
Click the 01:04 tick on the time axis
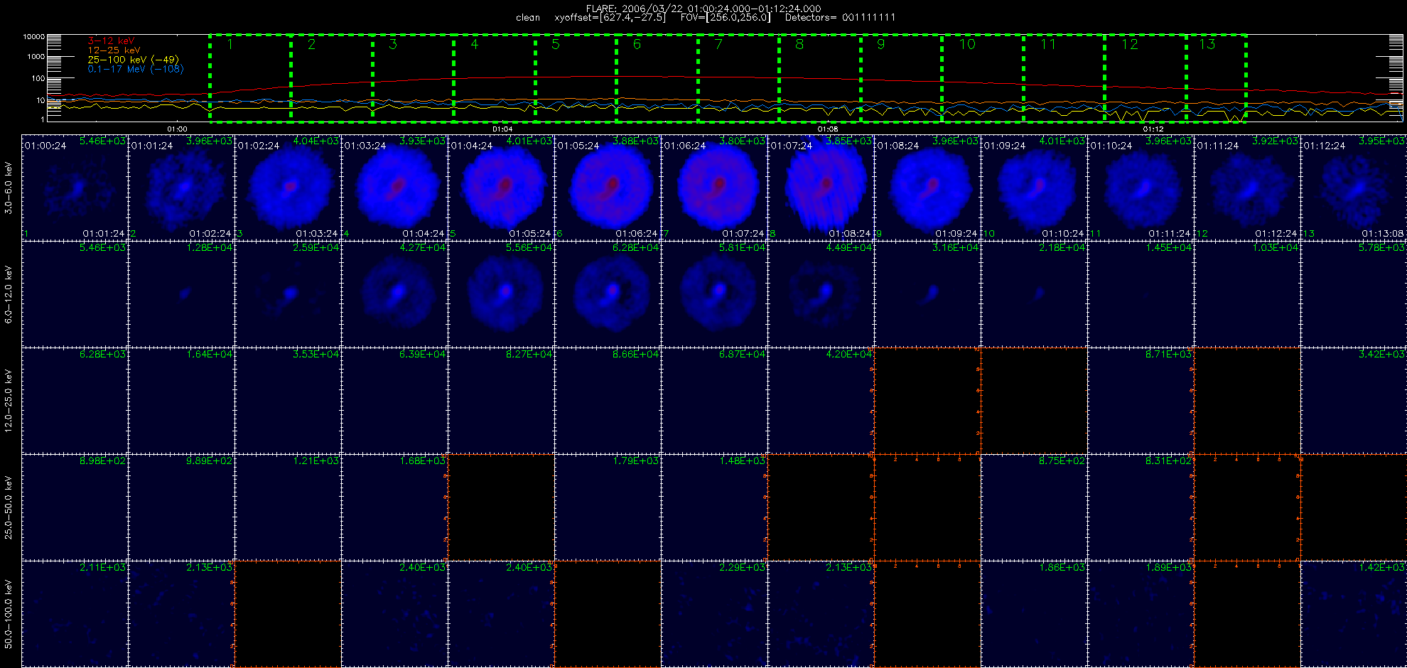coord(502,129)
